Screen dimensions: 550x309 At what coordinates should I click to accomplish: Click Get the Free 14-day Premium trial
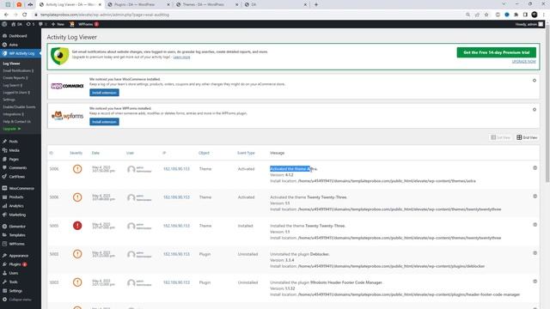(497, 52)
